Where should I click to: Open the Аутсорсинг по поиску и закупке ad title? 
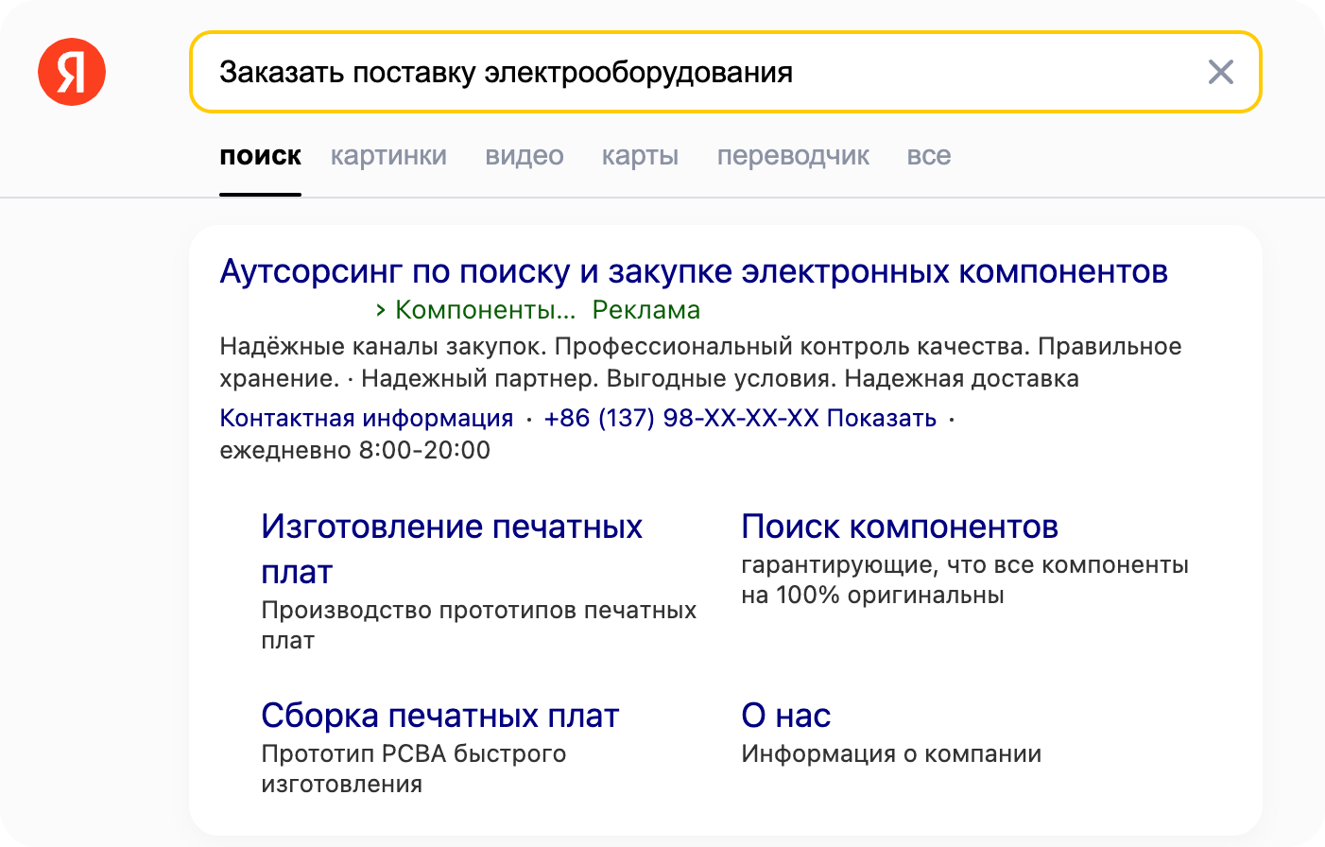694,271
